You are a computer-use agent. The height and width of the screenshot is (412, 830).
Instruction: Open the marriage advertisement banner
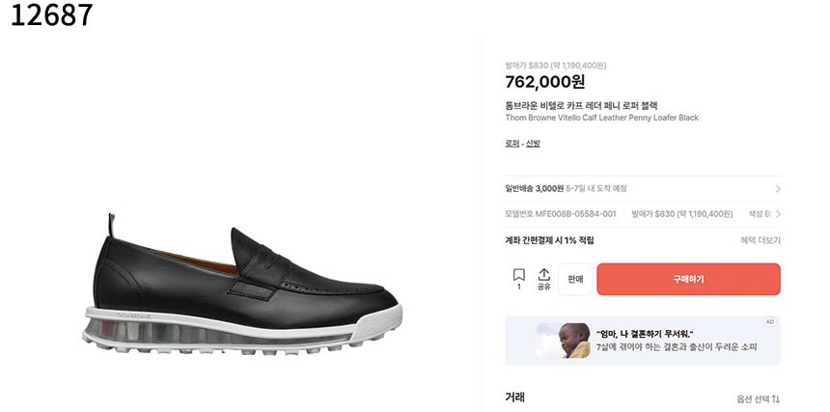(x=676, y=340)
